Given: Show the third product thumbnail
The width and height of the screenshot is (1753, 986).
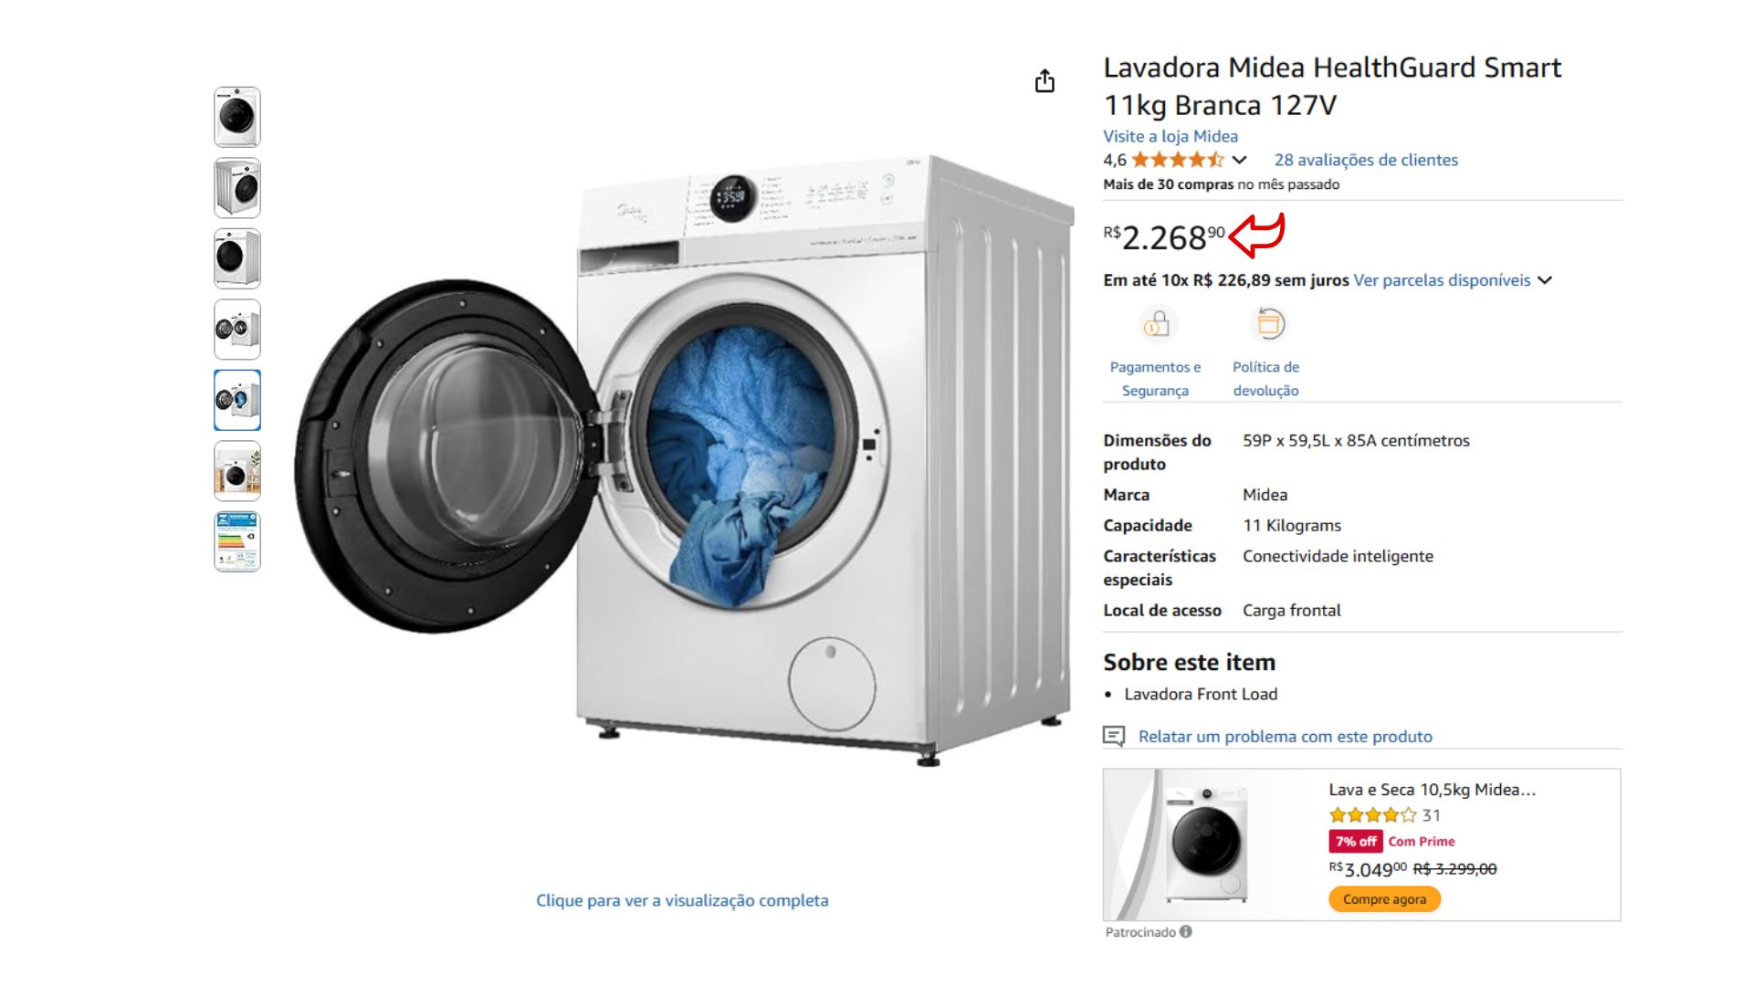Looking at the screenshot, I should (237, 258).
